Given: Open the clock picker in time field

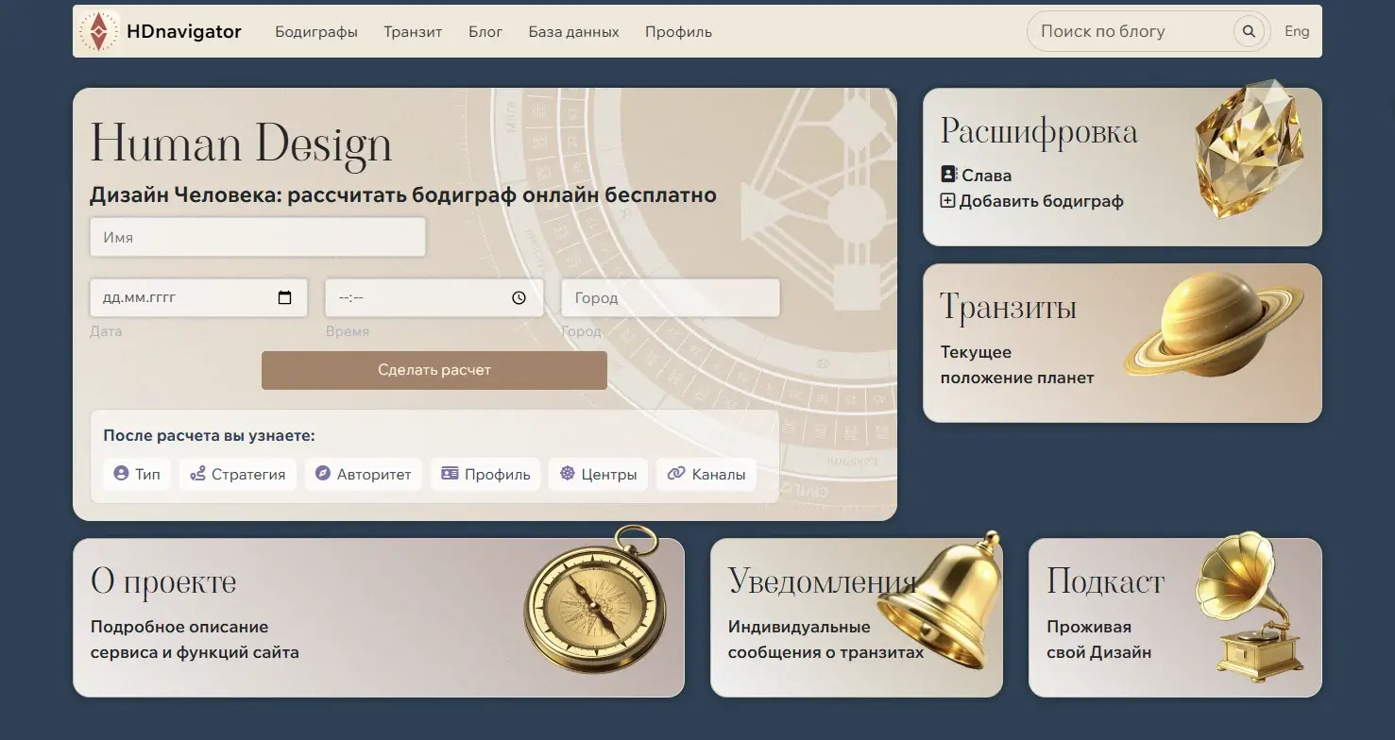Looking at the screenshot, I should 519,297.
